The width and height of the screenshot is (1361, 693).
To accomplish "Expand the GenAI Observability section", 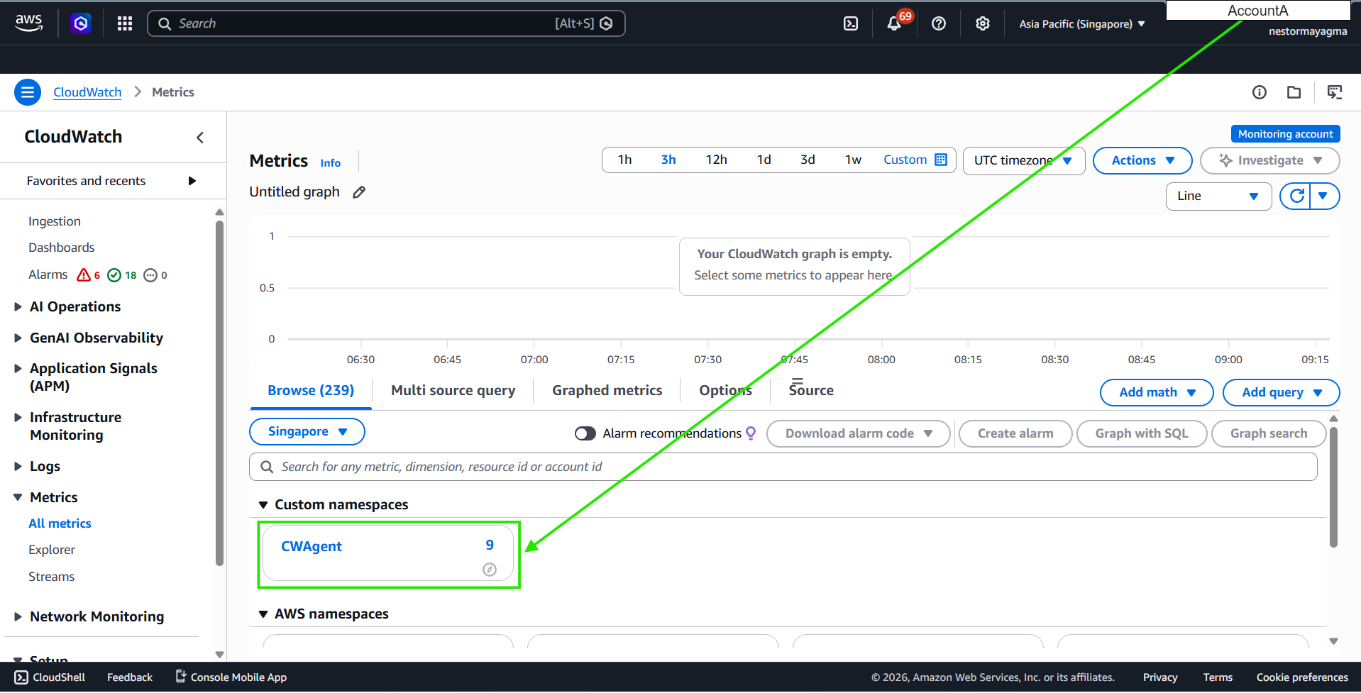I will tap(18, 338).
